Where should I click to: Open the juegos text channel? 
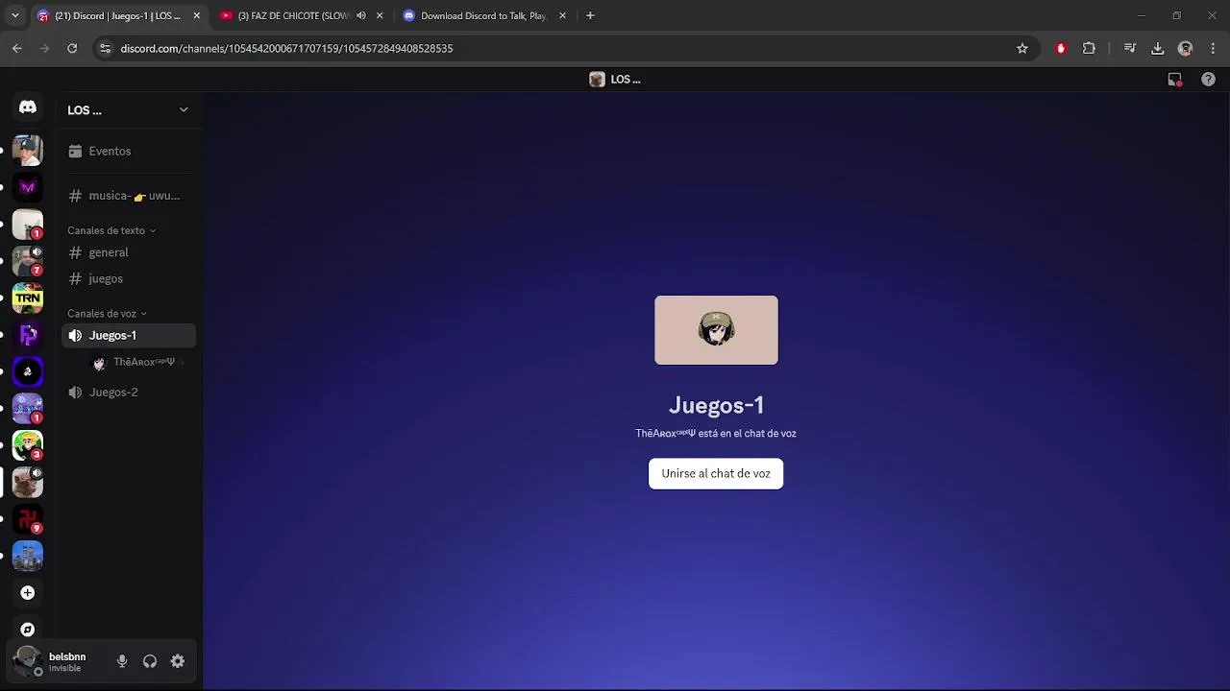(x=129, y=278)
